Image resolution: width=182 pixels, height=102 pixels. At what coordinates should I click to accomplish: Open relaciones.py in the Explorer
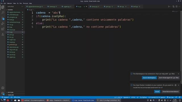(15, 47)
